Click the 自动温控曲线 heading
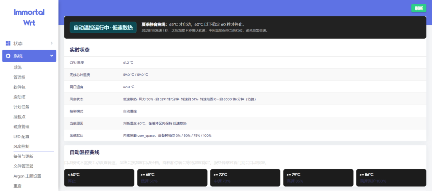 [x=84, y=152]
